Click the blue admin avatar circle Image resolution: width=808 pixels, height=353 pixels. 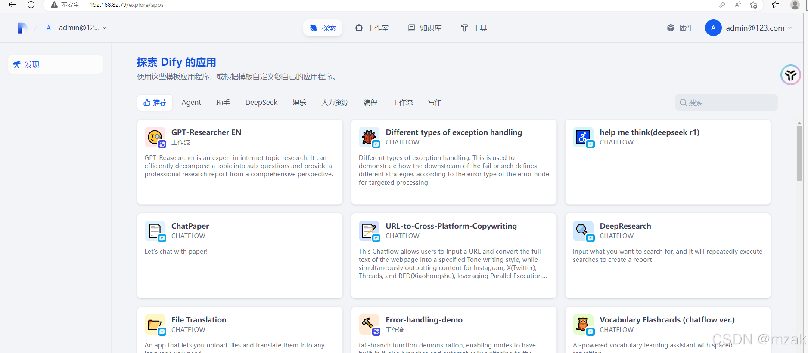(713, 28)
